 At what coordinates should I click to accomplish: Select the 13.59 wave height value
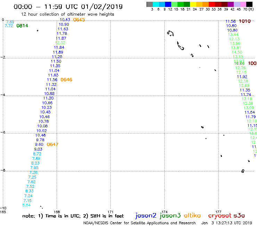coord(235,43)
